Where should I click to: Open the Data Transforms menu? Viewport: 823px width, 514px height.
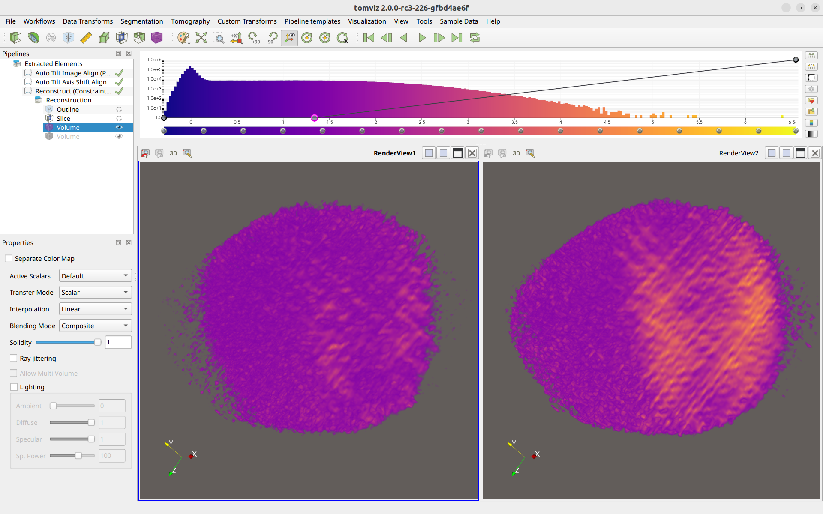[88, 21]
